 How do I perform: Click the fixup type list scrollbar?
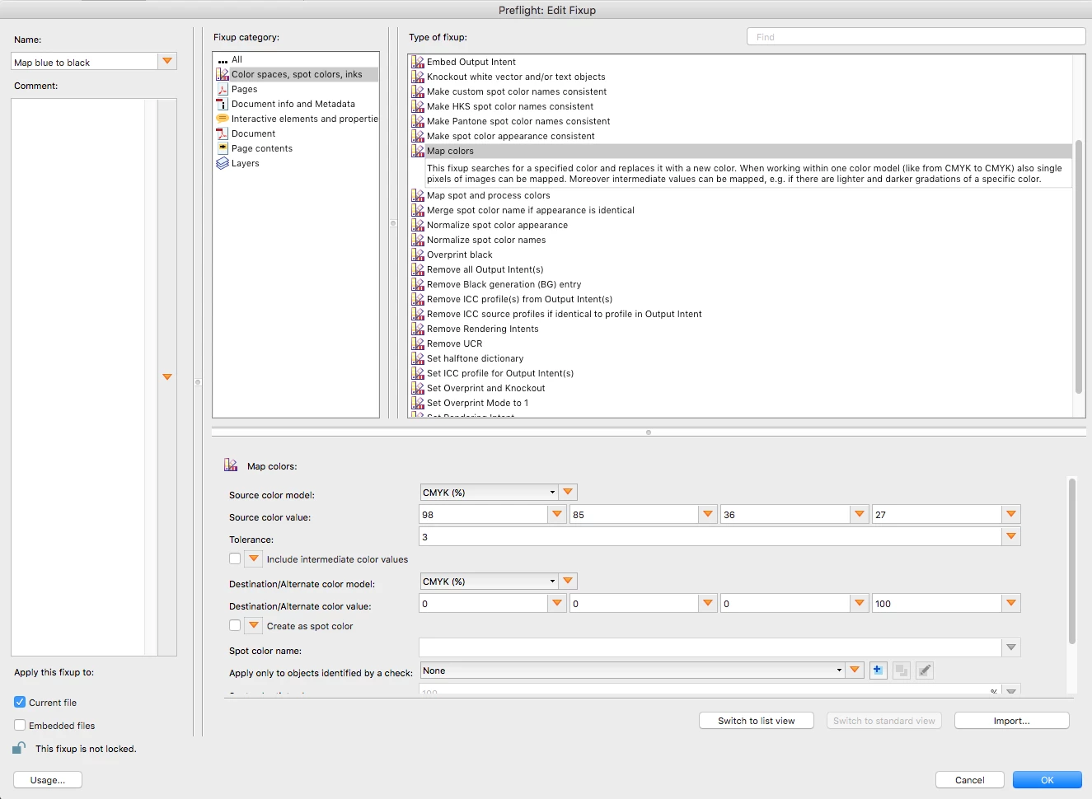point(1079,267)
